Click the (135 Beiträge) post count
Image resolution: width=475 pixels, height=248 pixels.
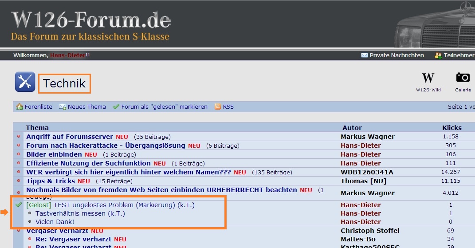click(272, 173)
